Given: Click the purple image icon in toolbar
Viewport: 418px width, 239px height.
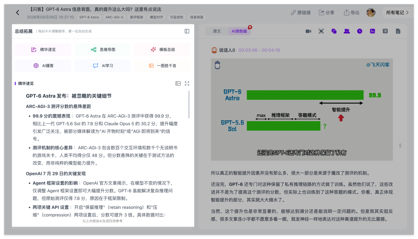Looking at the screenshot, I should coord(372,31).
